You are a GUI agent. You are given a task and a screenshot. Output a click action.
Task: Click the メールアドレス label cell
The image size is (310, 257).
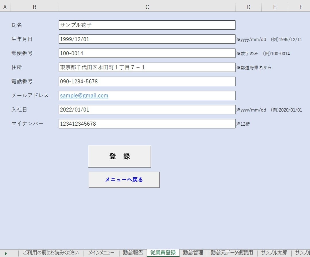pyautogui.click(x=30, y=95)
